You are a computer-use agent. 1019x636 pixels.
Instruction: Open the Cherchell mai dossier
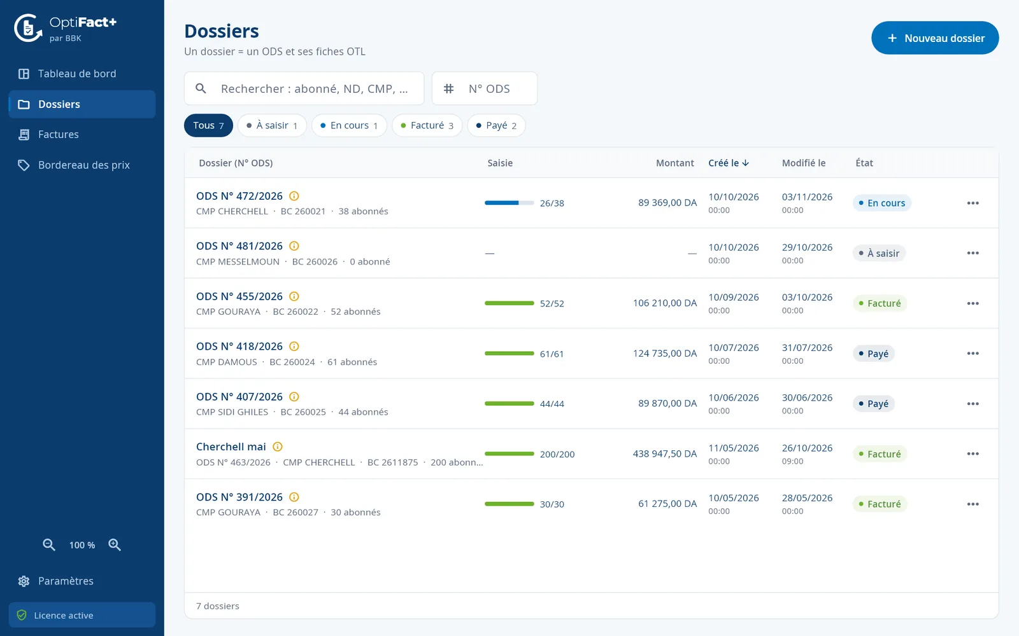coord(231,447)
